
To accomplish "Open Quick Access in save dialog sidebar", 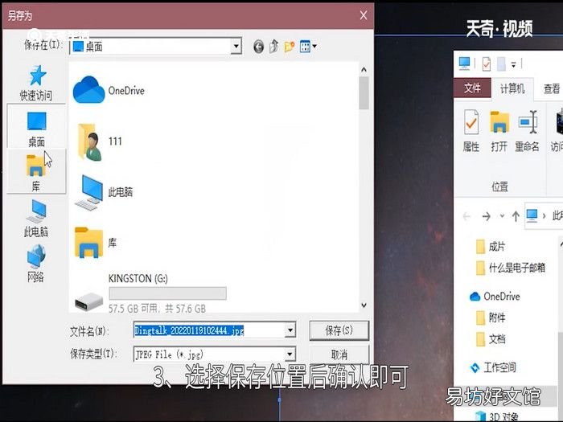I will 36,83.
